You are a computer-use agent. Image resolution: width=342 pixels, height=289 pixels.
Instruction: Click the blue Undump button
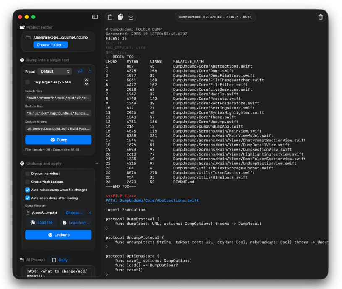(58, 235)
